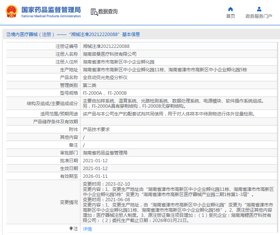Click 生效日期 value 2021-01-12
This screenshot has width=280, height=235.
[x=95, y=169]
